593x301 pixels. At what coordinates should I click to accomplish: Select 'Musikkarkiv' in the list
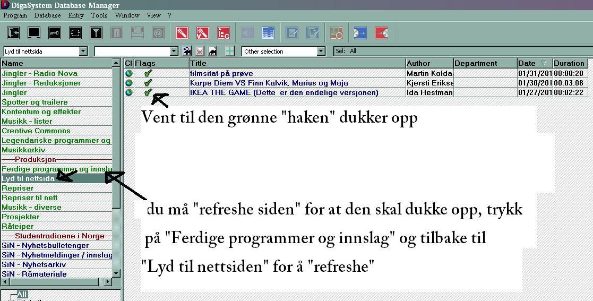[x=57, y=150]
